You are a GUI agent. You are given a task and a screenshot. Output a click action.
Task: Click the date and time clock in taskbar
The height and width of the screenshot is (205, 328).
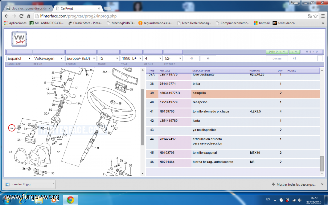[314, 200]
